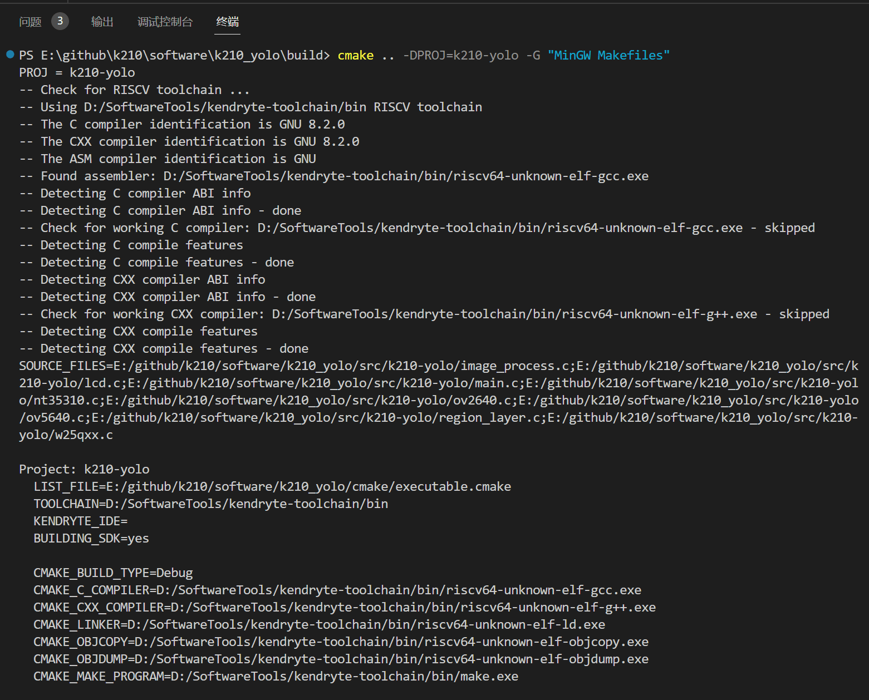Click the CMAKE_MAKE_PROGRAM make.exe path

tap(345, 677)
